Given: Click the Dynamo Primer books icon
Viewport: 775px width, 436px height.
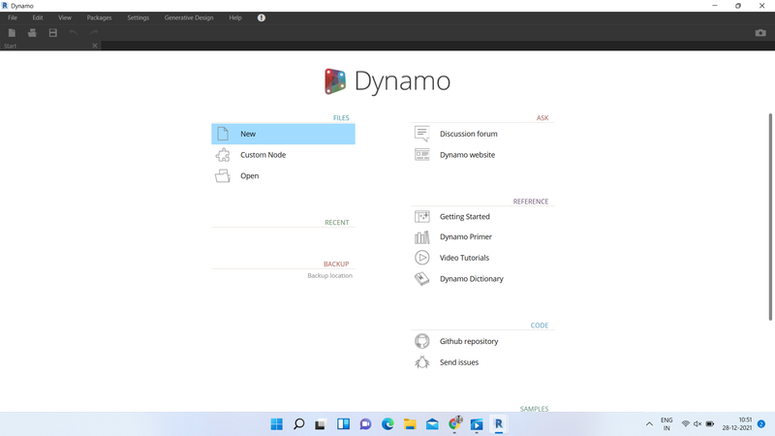Looking at the screenshot, I should 422,237.
